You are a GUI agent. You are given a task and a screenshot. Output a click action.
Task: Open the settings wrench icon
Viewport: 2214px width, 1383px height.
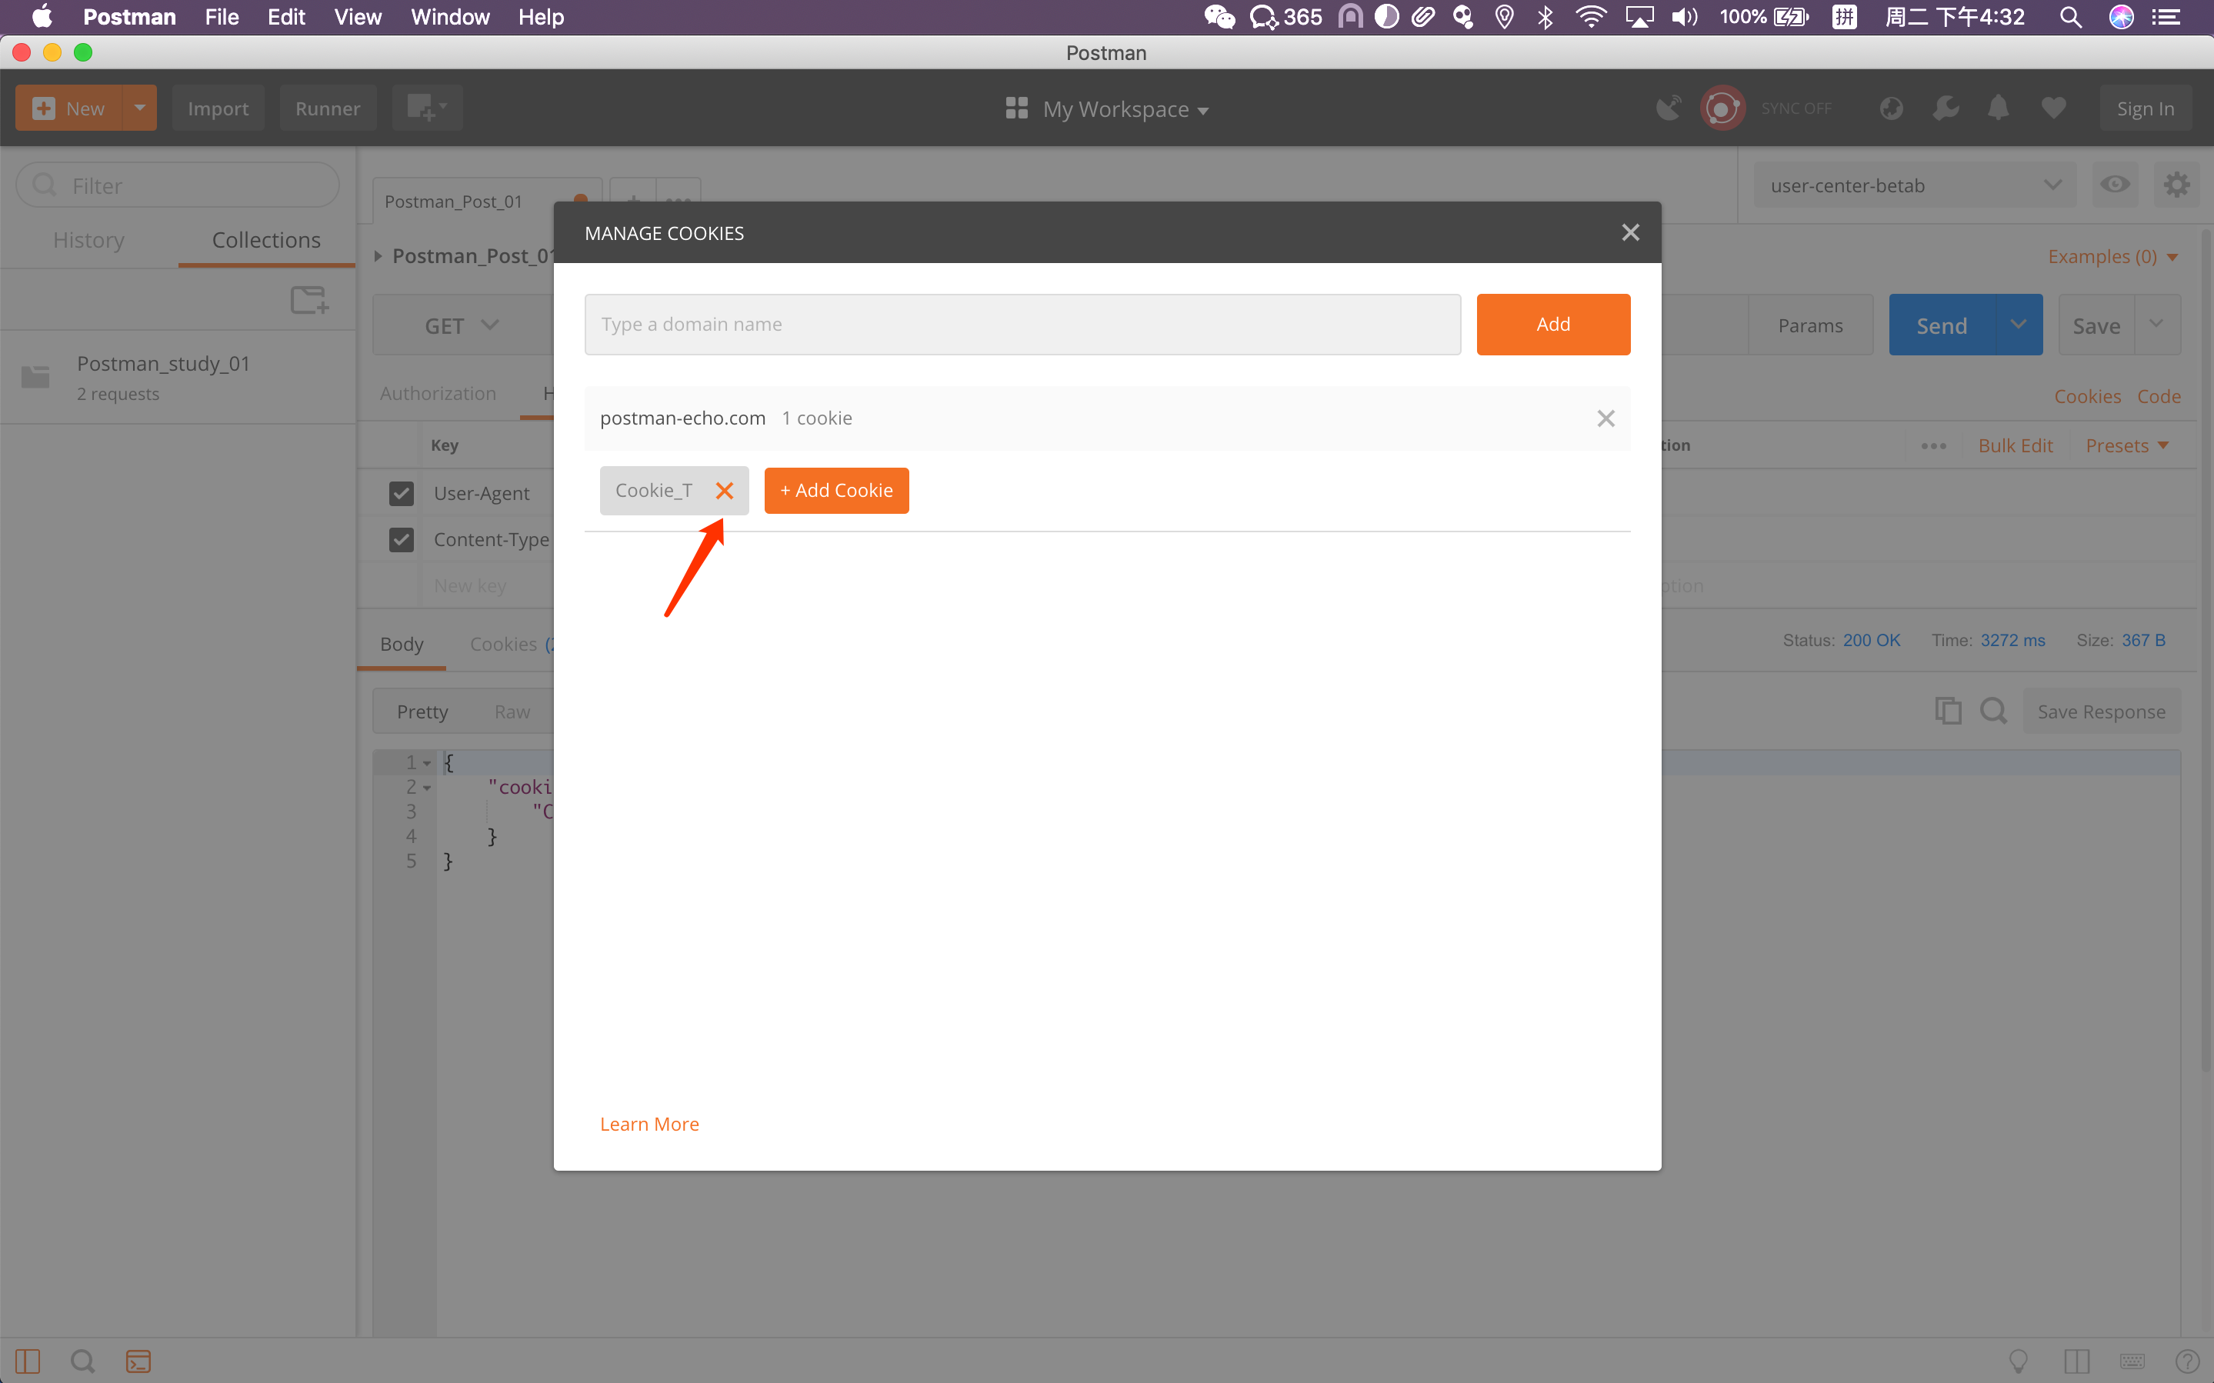coord(1946,108)
